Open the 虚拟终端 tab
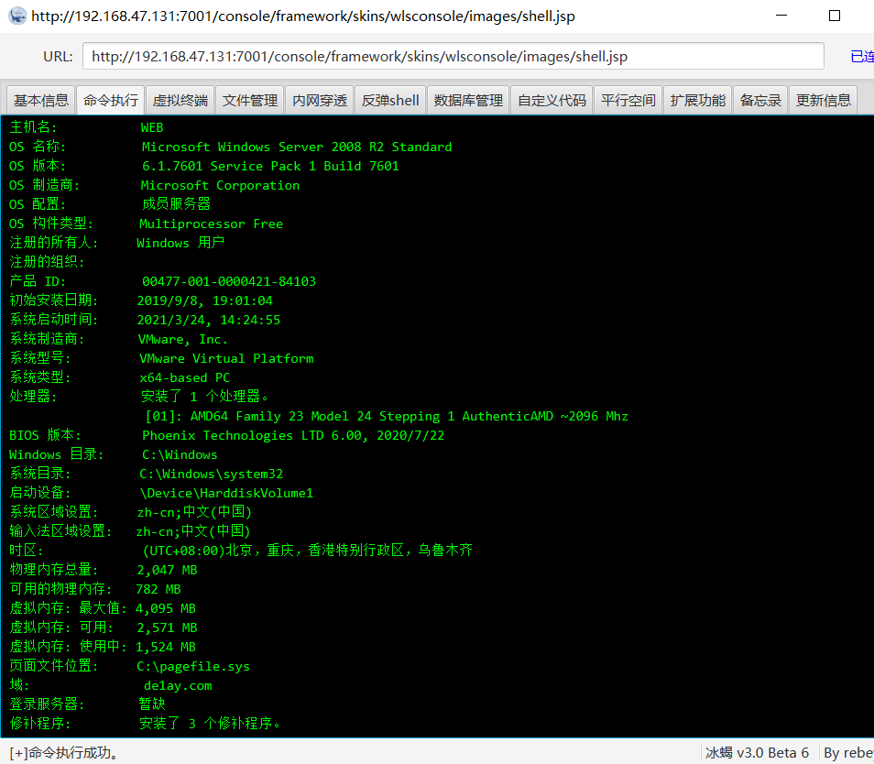Viewport: 874px width, 764px height. point(180,100)
